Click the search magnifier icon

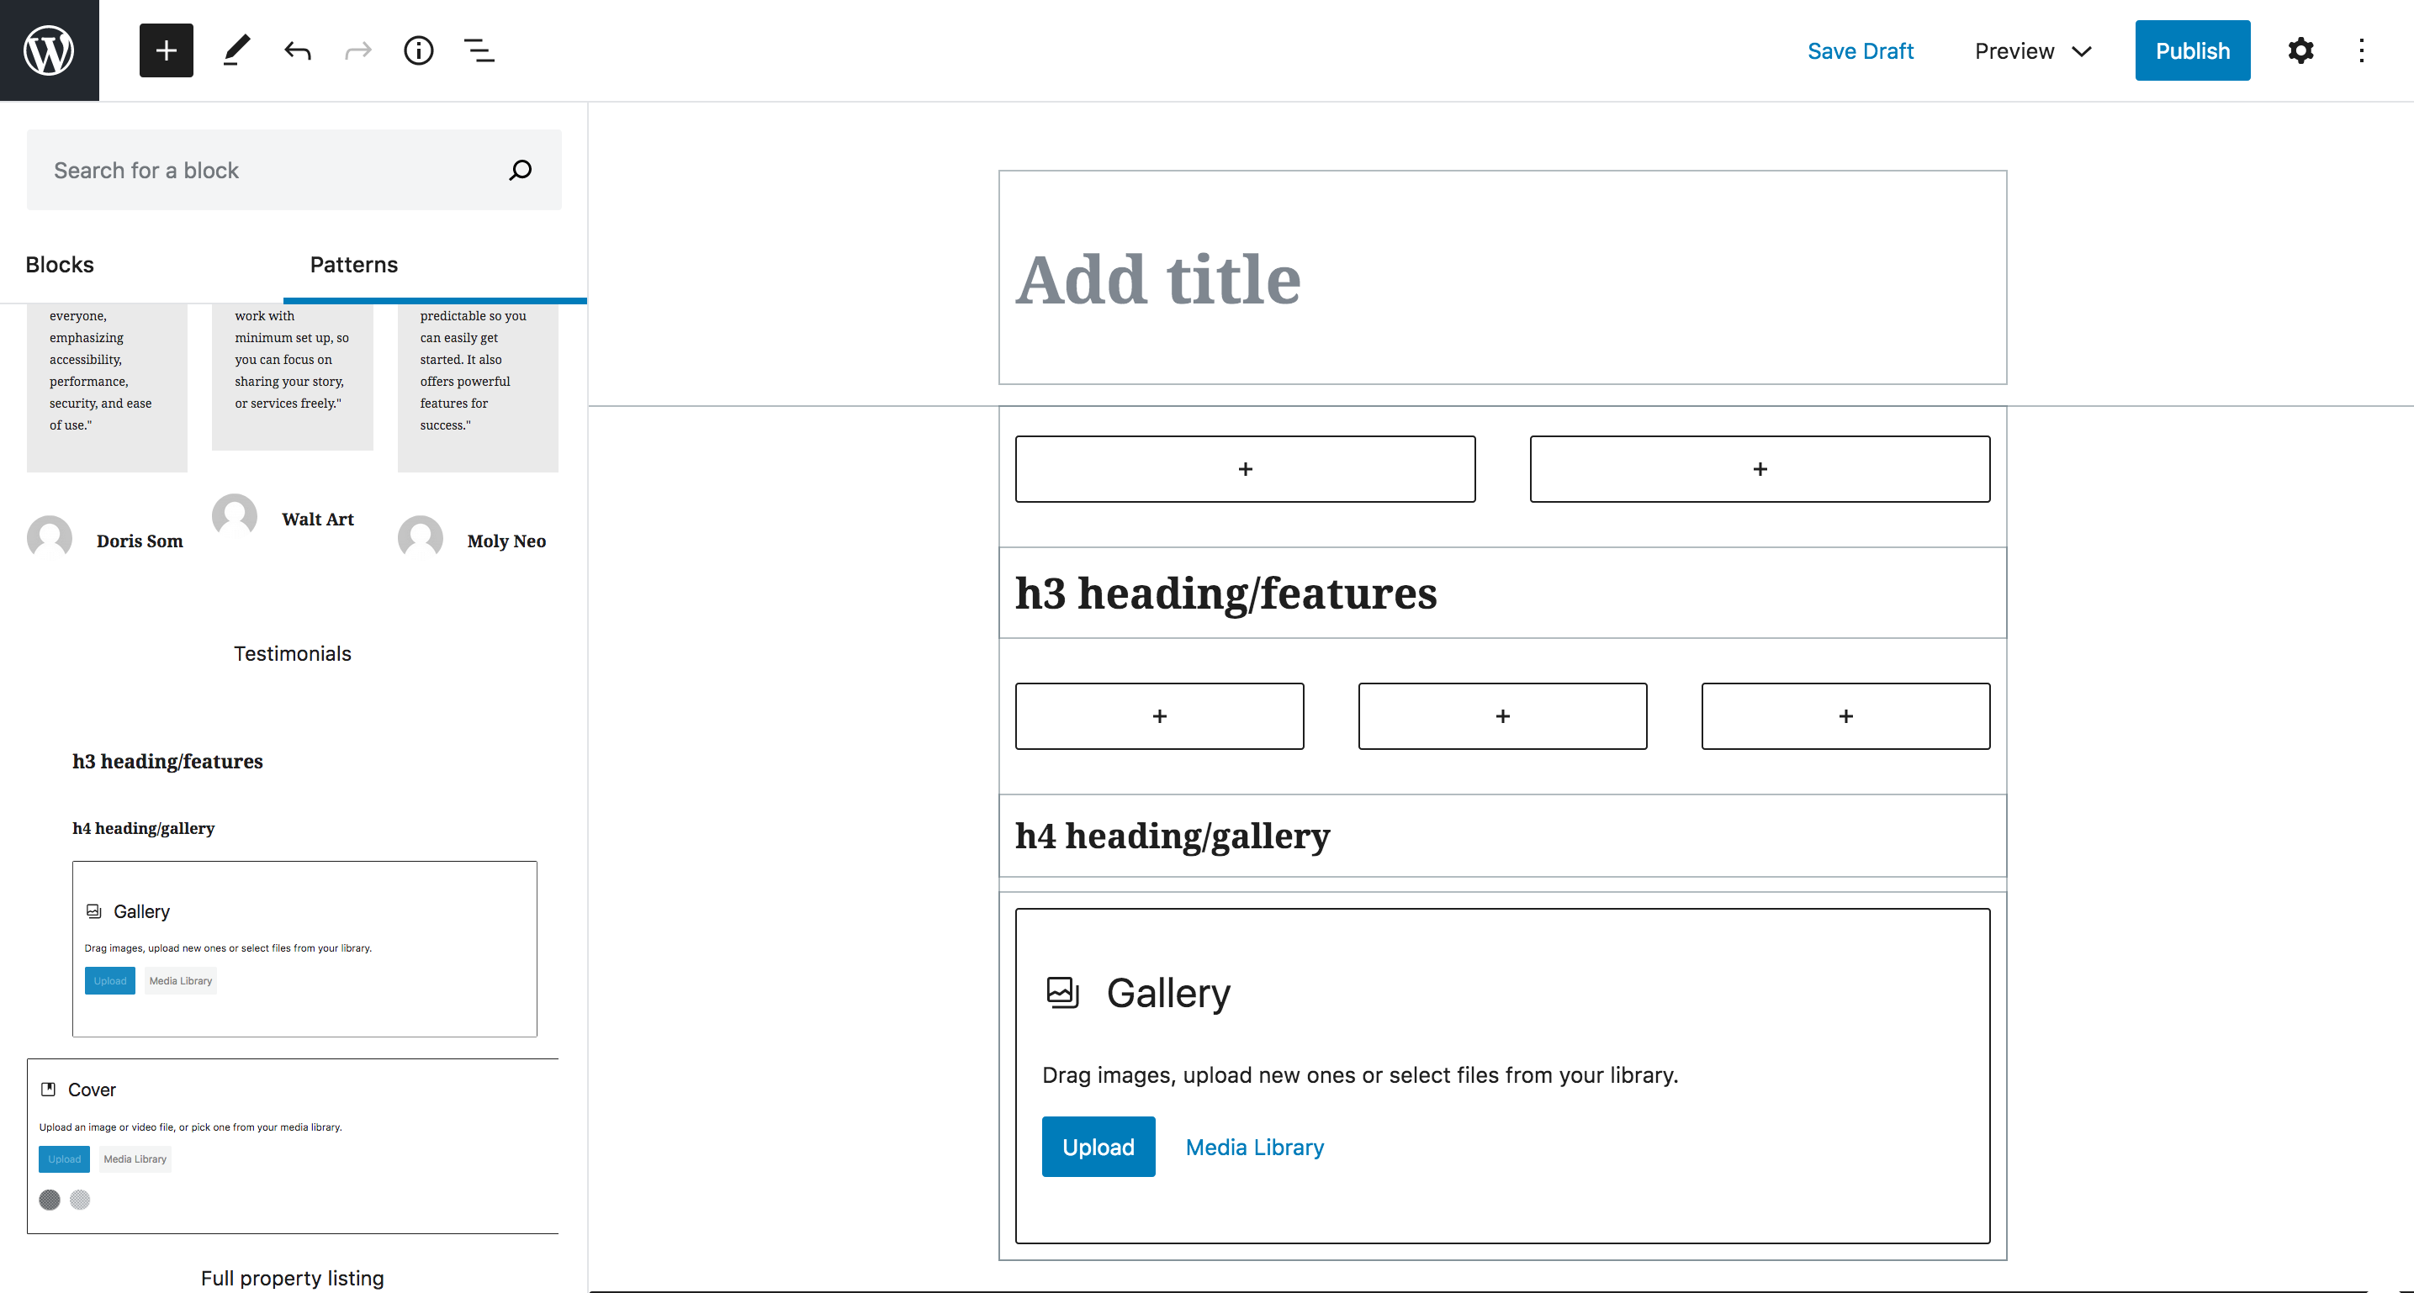click(x=520, y=170)
